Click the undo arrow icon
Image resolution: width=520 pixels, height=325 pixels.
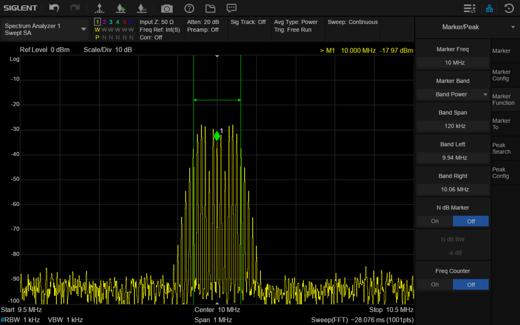pos(54,8)
